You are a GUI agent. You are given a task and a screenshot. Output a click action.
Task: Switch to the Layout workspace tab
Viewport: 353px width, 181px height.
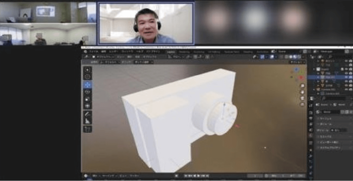[x=171, y=52]
